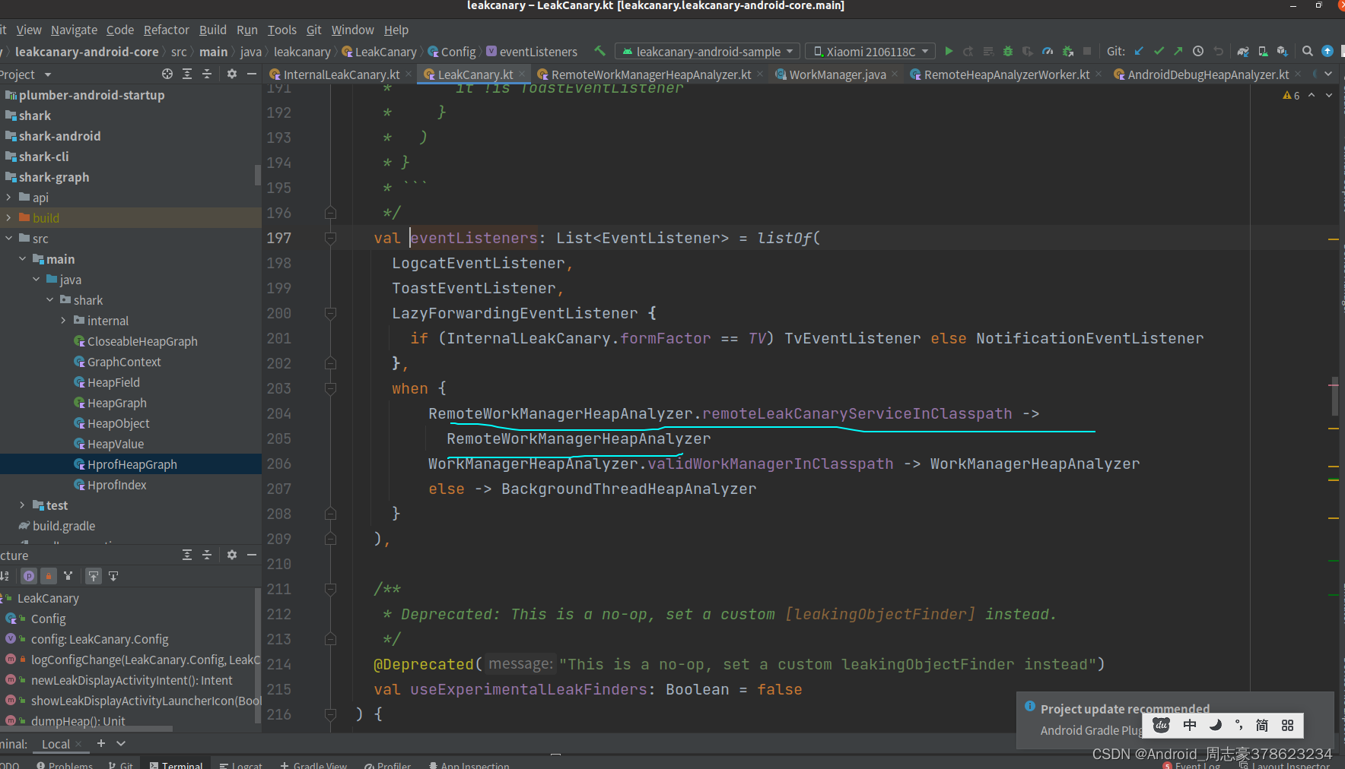This screenshot has width=1345, height=769.
Task: Open Project panel settings gear
Action: [x=232, y=74]
